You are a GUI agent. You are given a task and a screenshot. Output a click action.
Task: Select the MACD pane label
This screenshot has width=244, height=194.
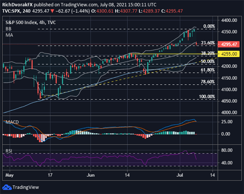tap(12, 122)
